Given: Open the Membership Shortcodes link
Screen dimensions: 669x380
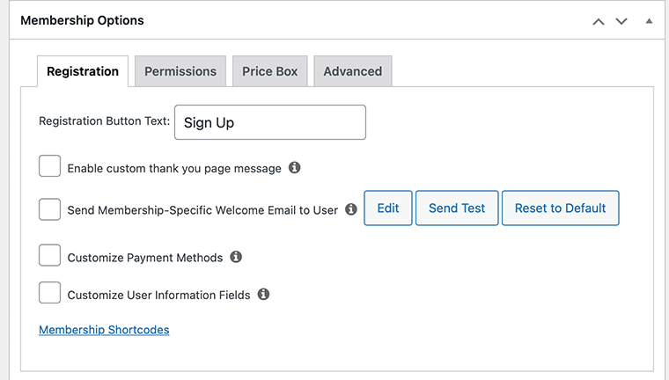Looking at the screenshot, I should (x=104, y=330).
